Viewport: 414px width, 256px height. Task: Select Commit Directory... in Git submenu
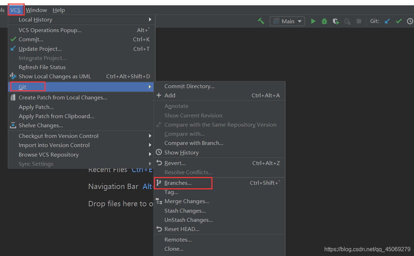coord(220,86)
